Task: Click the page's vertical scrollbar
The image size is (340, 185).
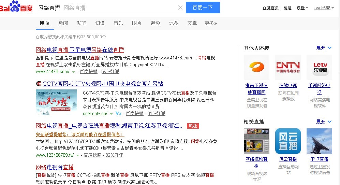Action: point(339,92)
